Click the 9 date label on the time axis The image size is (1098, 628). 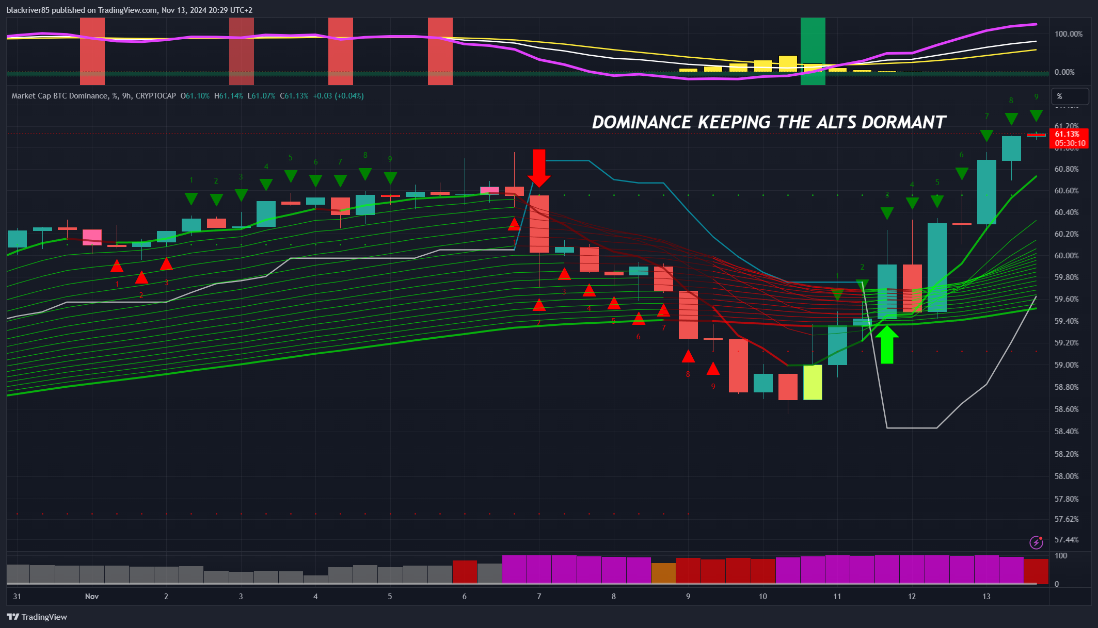tap(688, 597)
